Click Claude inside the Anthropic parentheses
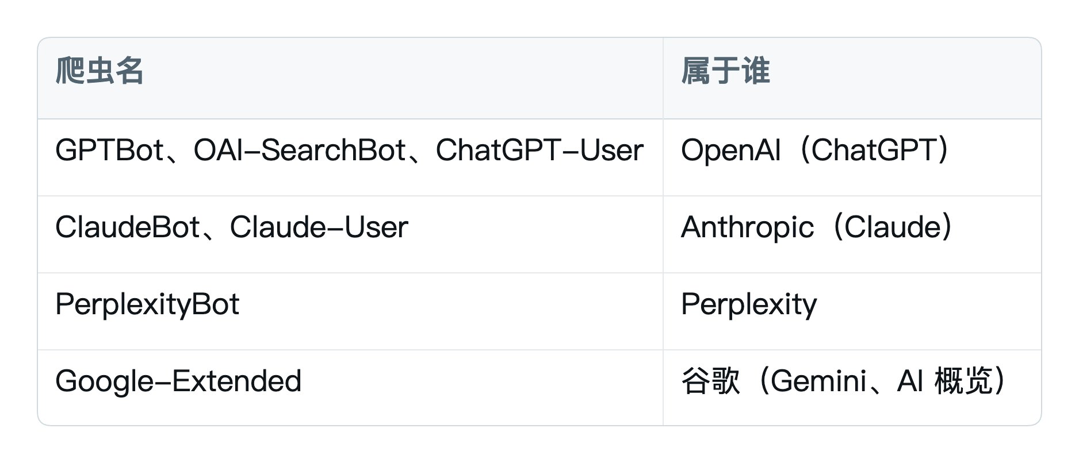1079x463 pixels. pyautogui.click(x=893, y=227)
